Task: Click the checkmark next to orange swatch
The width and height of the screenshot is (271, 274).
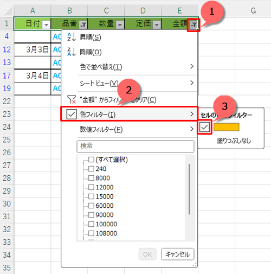Action: [204, 127]
